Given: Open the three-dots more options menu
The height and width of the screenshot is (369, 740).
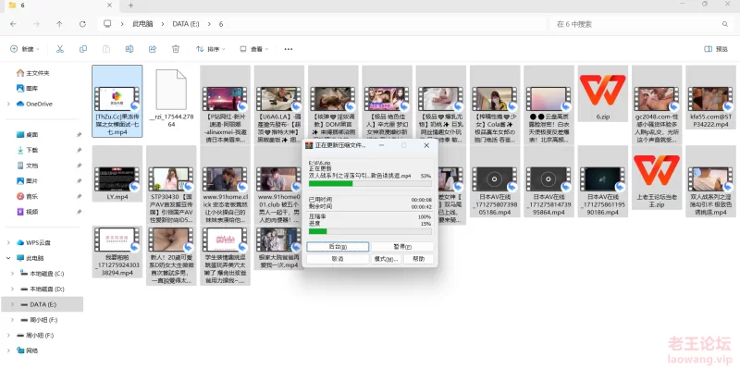Looking at the screenshot, I should click(289, 49).
